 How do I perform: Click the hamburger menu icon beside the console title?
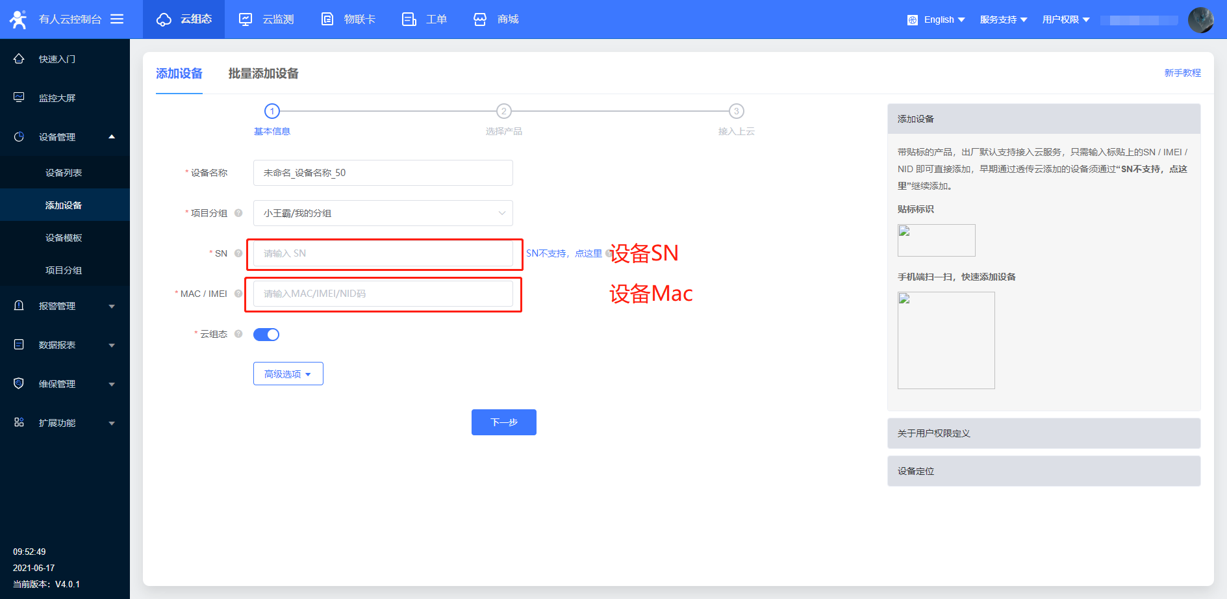coord(117,19)
